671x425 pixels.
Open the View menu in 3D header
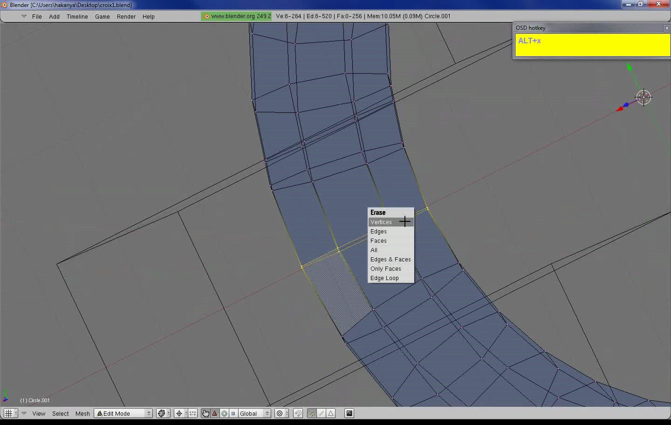click(x=39, y=413)
